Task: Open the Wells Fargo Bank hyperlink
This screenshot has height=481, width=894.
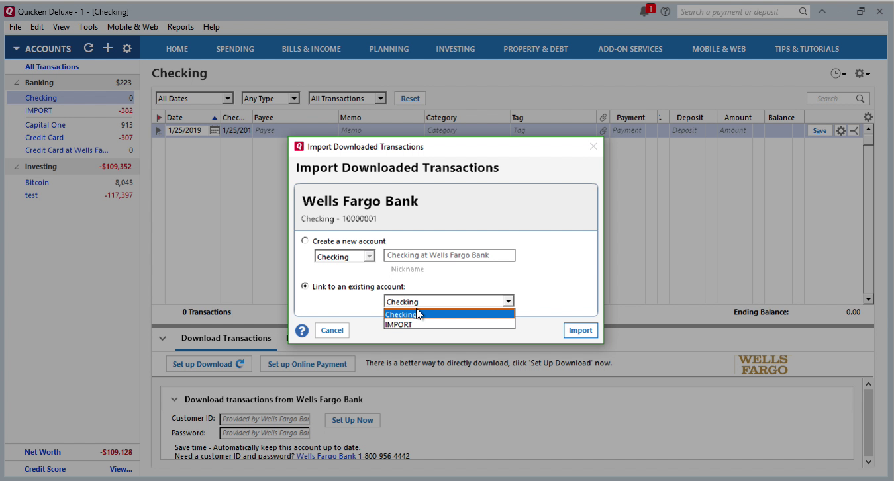Action: click(326, 456)
